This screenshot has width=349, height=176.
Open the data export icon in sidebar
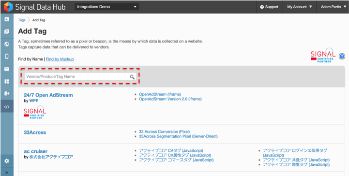click(7, 93)
